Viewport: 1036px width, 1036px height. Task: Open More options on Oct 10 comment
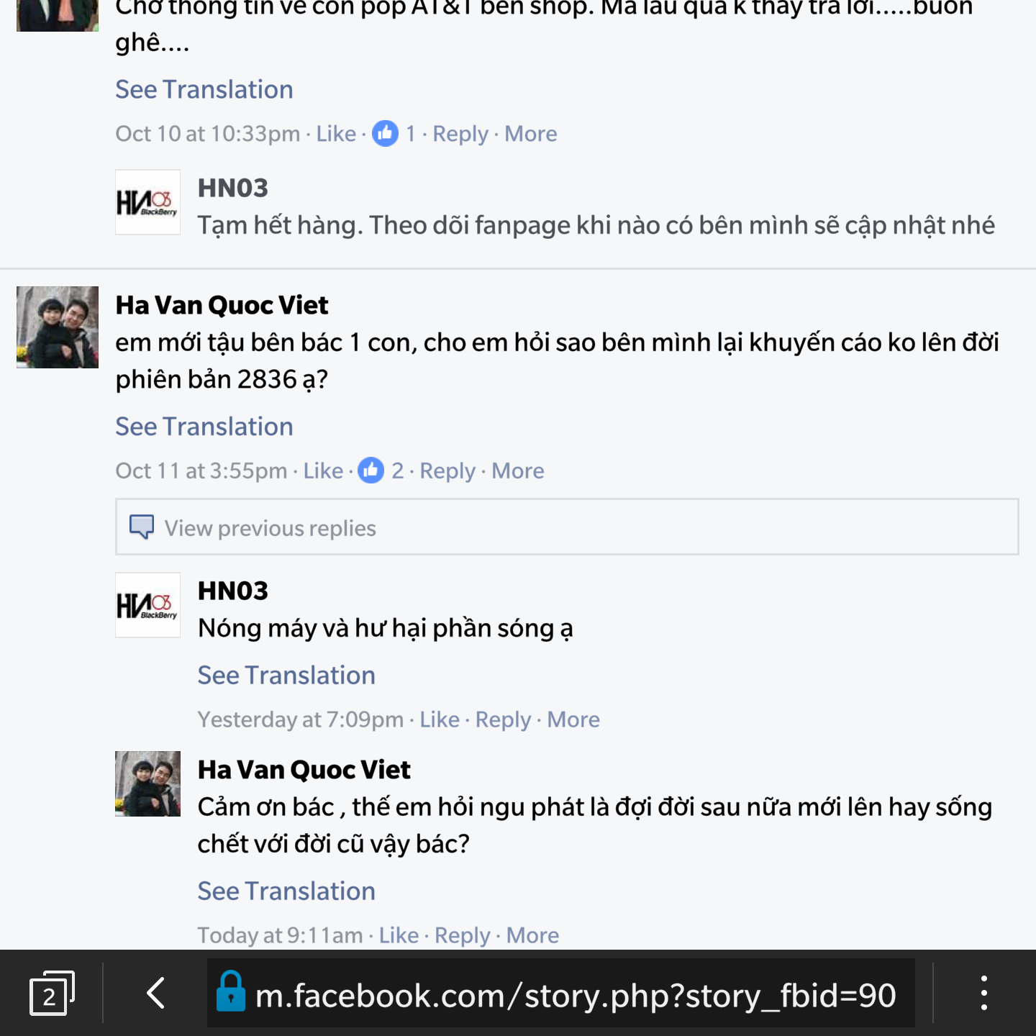click(x=531, y=134)
